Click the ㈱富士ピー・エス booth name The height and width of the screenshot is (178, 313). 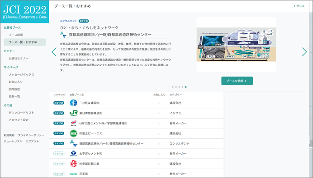pos(90,133)
